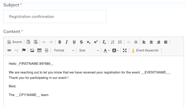Add a link with the chain icon
The width and height of the screenshot is (186, 107).
click(x=9, y=50)
